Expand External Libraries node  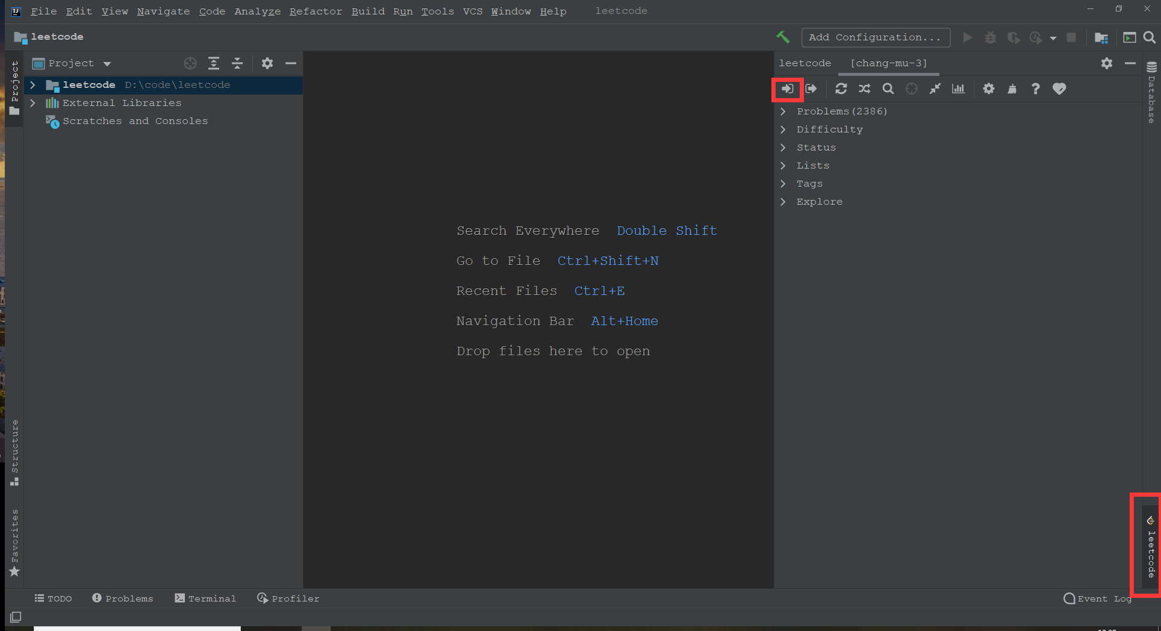[33, 103]
